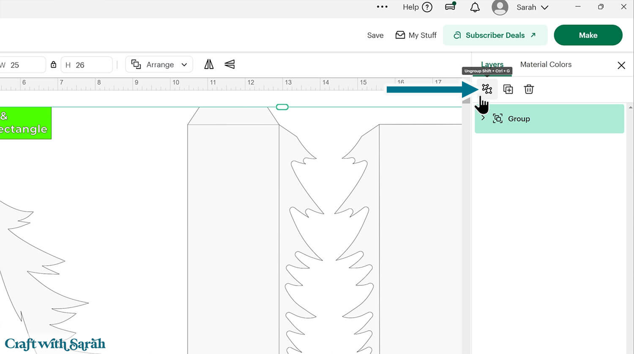Save the project
Viewport: 634px width, 354px height.
click(x=375, y=35)
